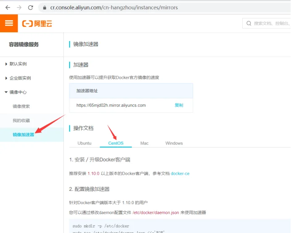Click the Aliyun 阿里云 logo
Image resolution: width=291 pixels, height=233 pixels.
tap(37, 23)
